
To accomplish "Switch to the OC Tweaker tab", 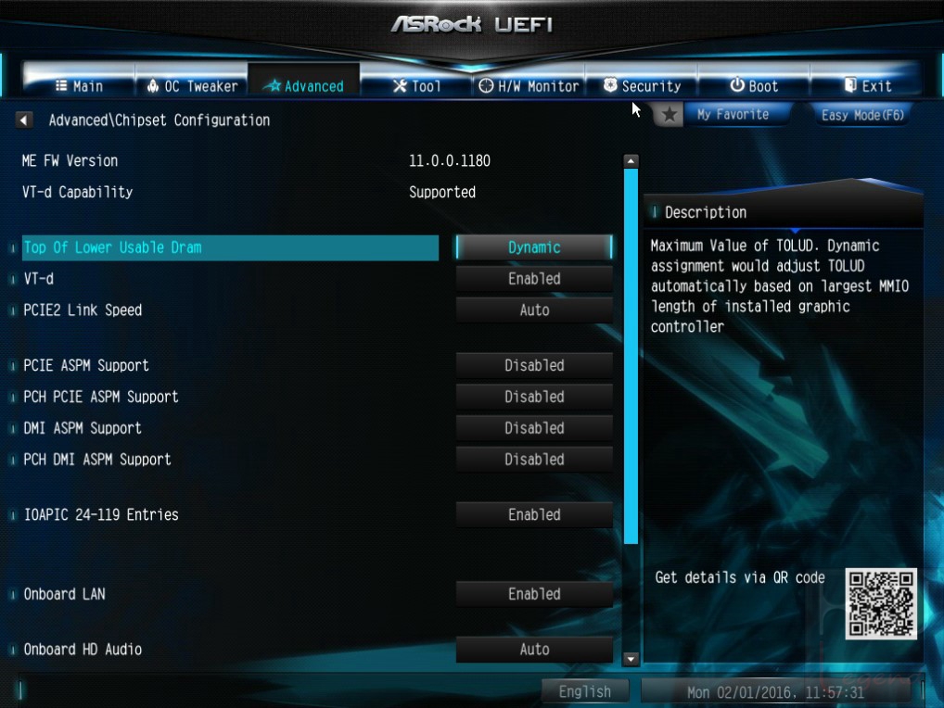I will (x=191, y=86).
